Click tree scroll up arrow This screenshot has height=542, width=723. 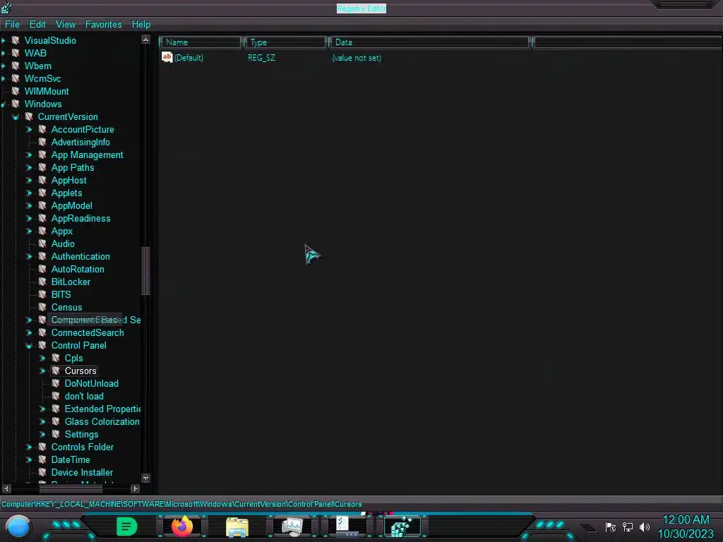tap(145, 40)
